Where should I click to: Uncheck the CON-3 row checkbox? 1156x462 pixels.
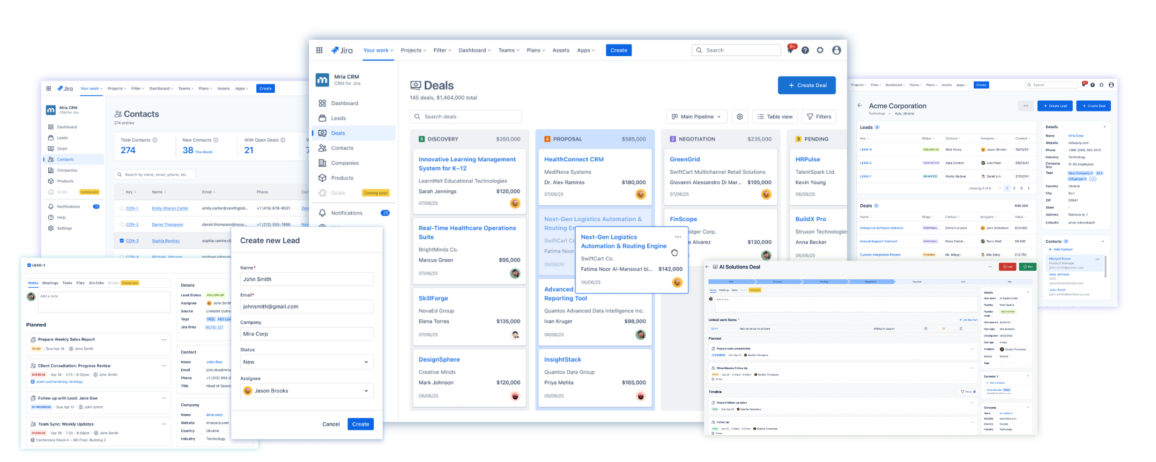pos(122,241)
